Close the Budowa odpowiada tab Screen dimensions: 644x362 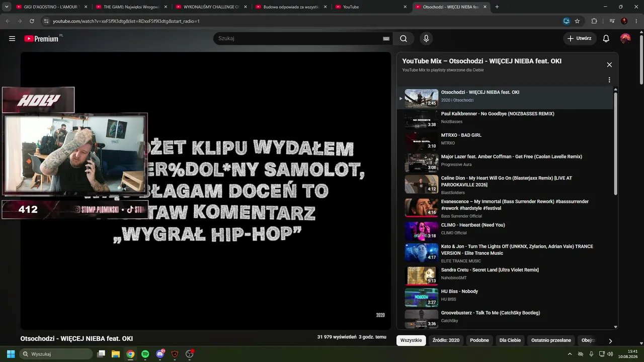click(325, 7)
